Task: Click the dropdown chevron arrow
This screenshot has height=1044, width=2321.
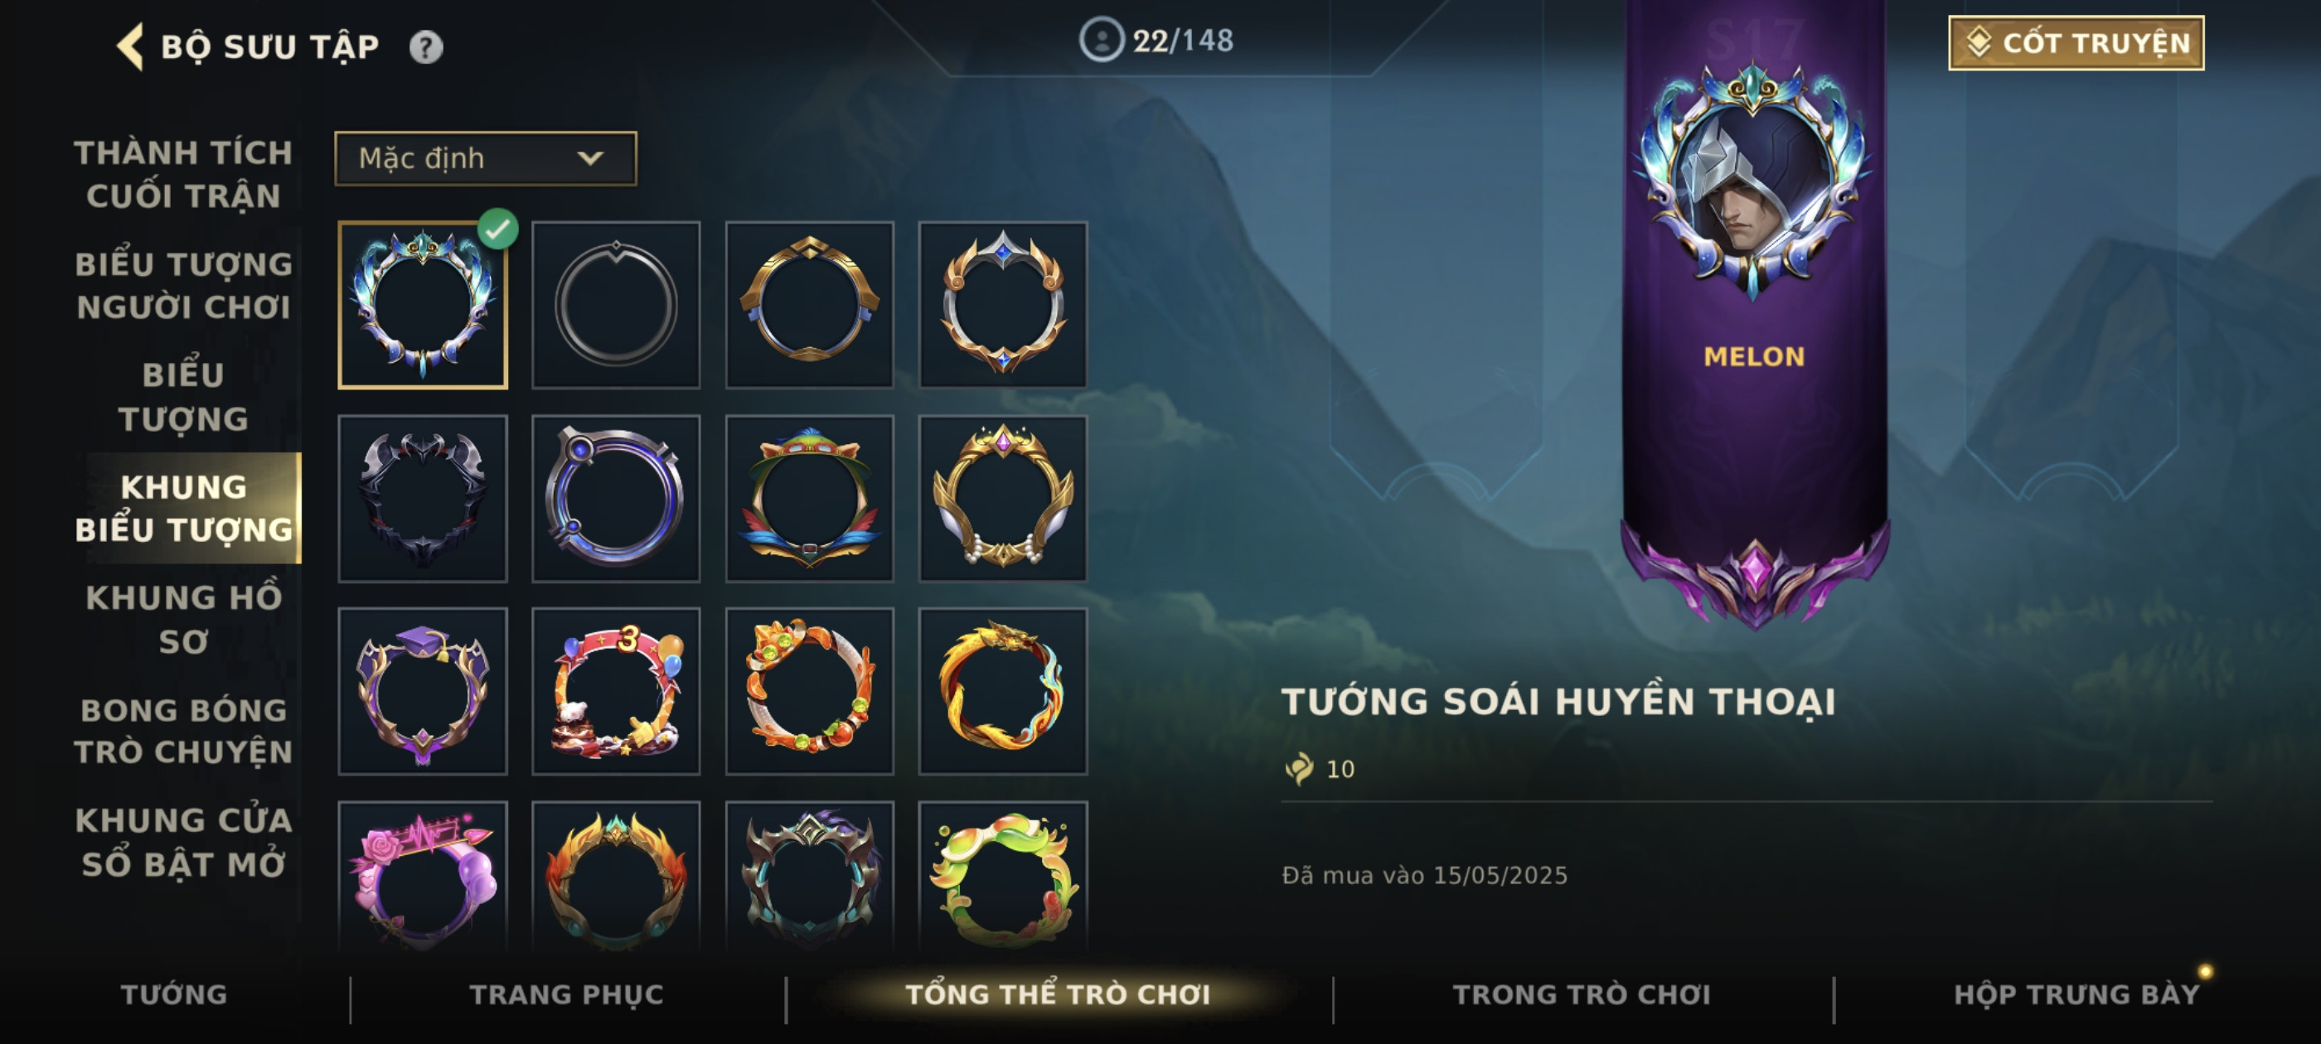Action: 590,158
